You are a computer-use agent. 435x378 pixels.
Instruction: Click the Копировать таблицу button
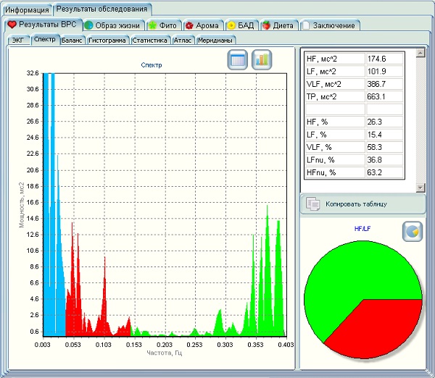tap(363, 204)
